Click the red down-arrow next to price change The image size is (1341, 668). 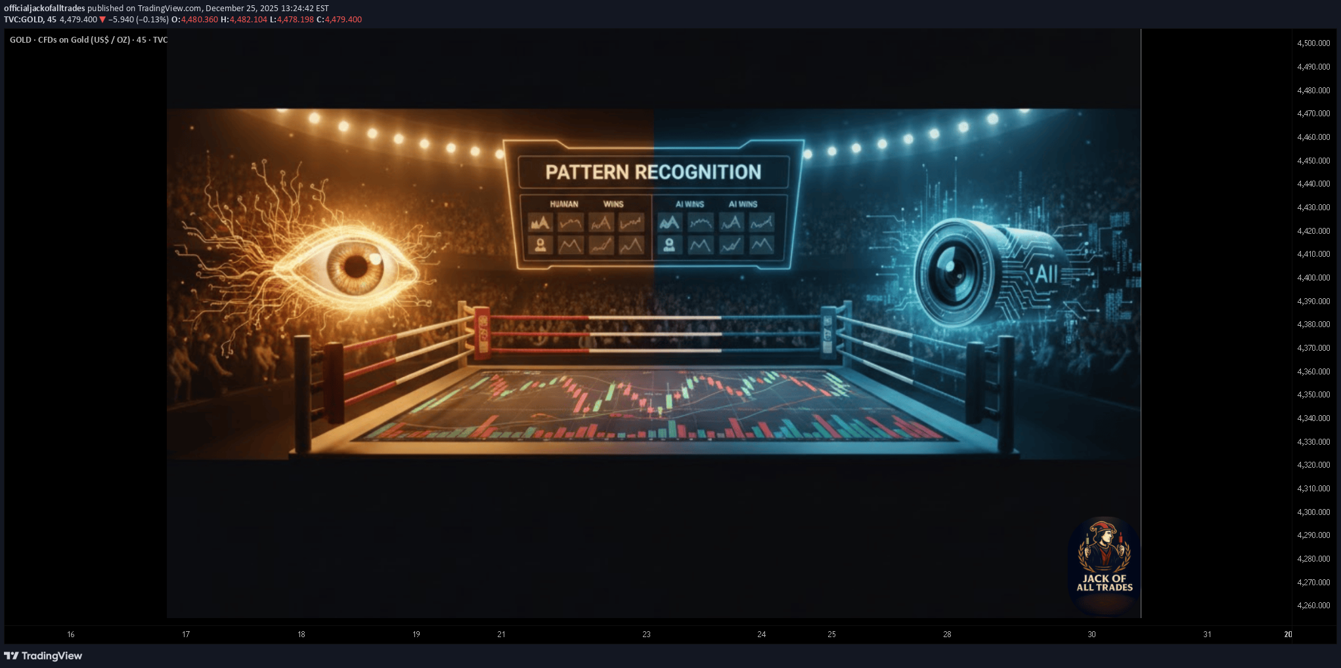point(102,20)
